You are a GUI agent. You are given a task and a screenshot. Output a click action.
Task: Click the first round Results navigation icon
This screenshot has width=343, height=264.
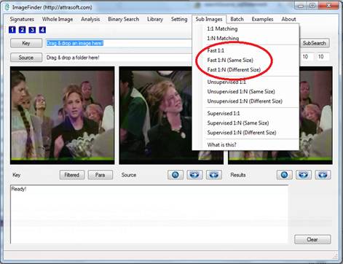coord(285,175)
